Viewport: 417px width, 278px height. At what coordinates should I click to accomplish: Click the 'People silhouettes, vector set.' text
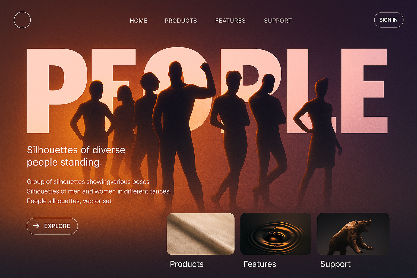pos(70,201)
